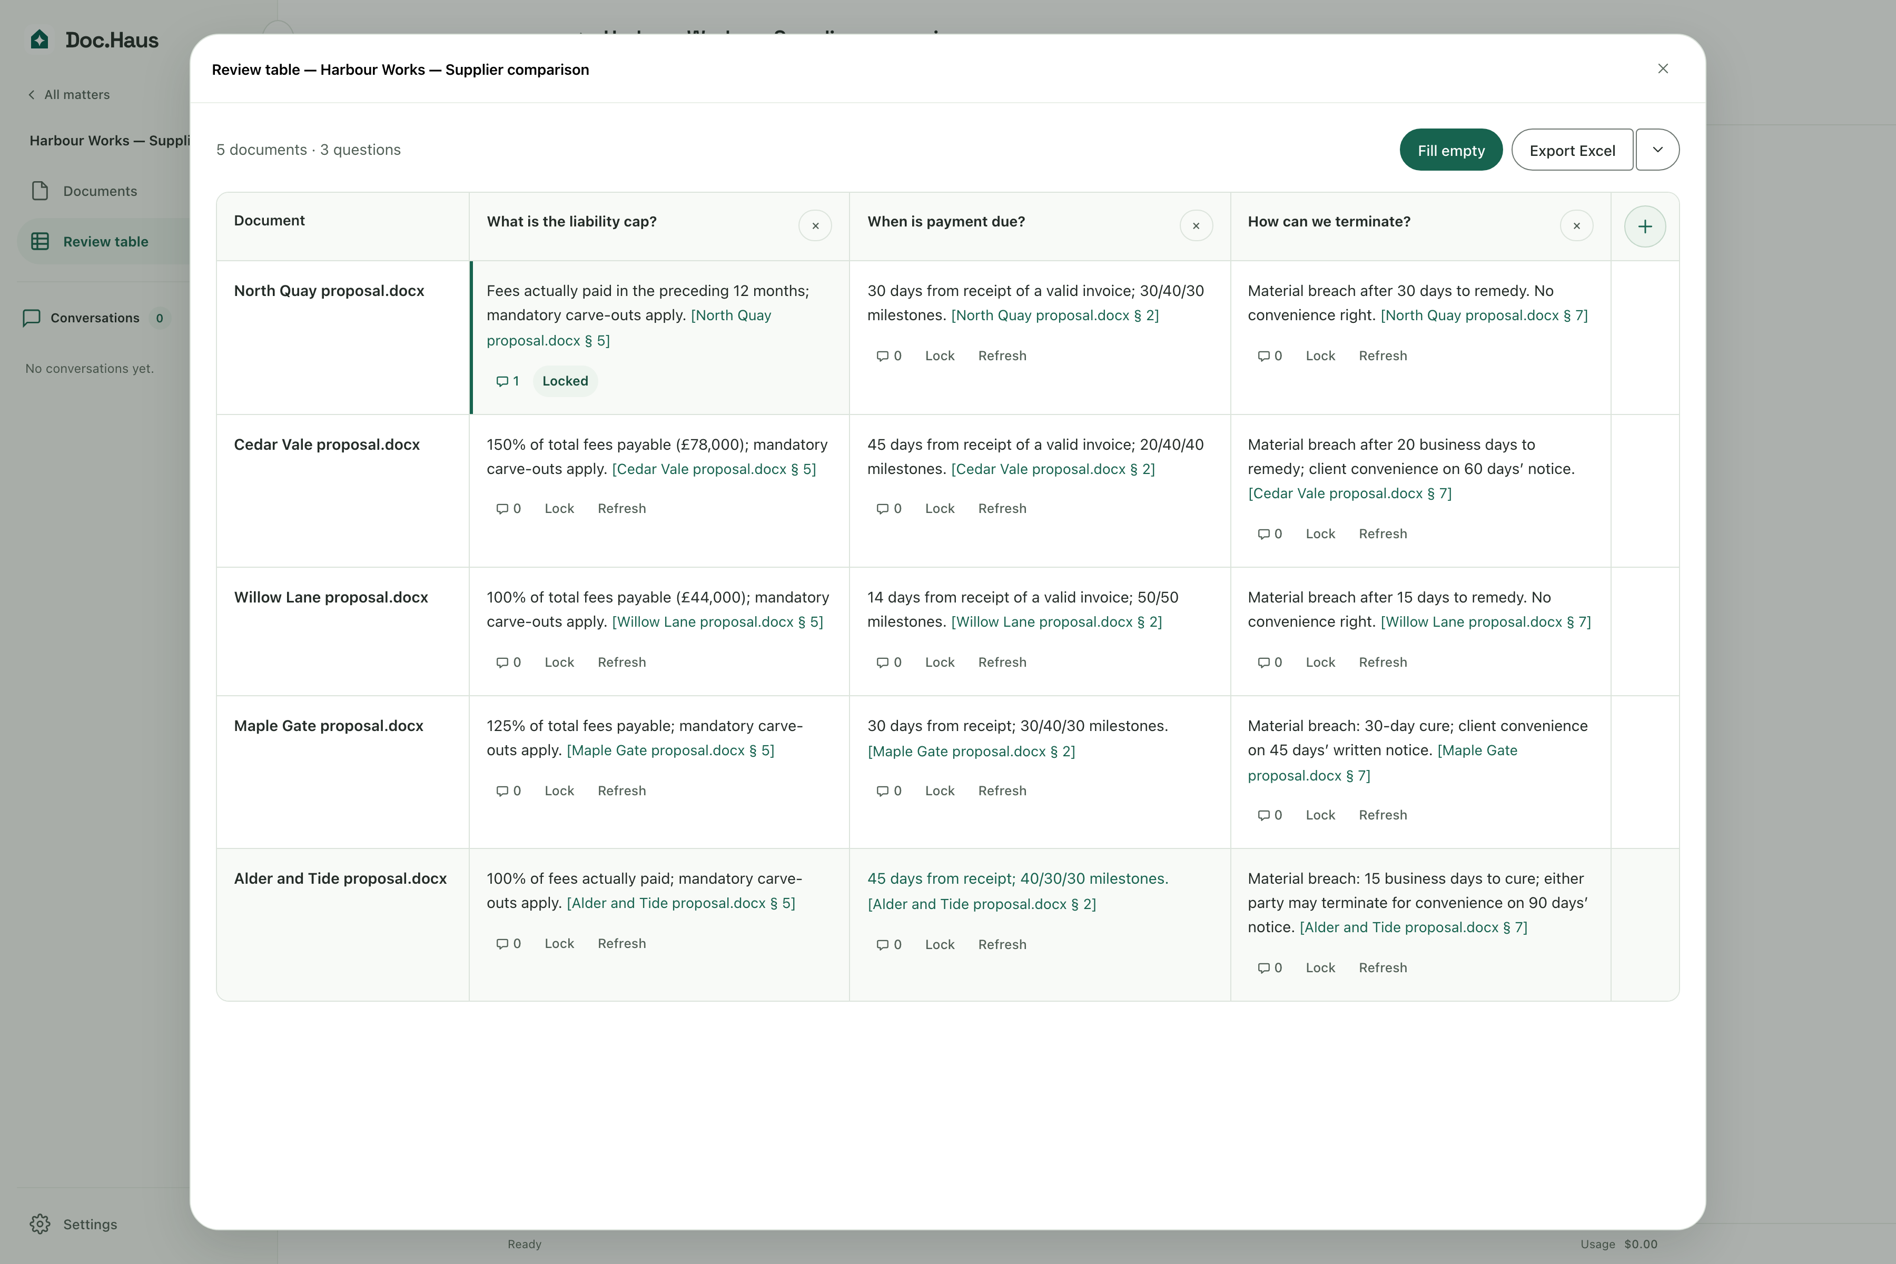Open comments on Maple Gate liability cell
Image resolution: width=1896 pixels, height=1264 pixels.
coord(508,791)
